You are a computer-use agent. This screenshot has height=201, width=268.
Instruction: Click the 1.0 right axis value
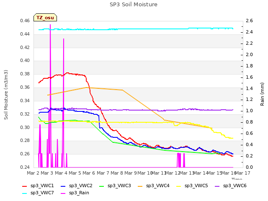pyautogui.click(x=249, y=111)
